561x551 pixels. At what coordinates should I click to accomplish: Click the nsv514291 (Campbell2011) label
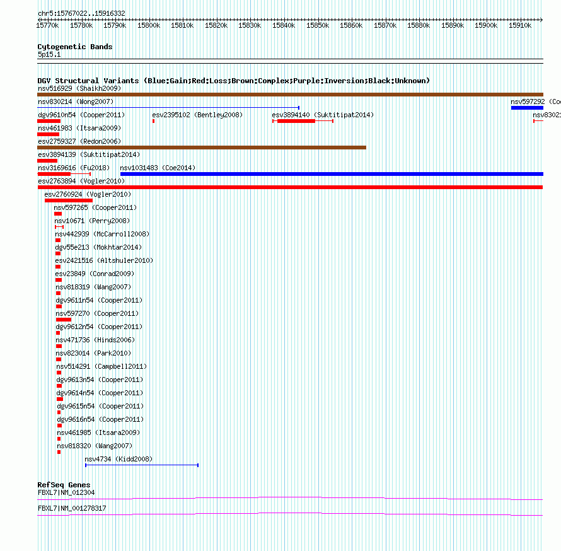pos(101,366)
